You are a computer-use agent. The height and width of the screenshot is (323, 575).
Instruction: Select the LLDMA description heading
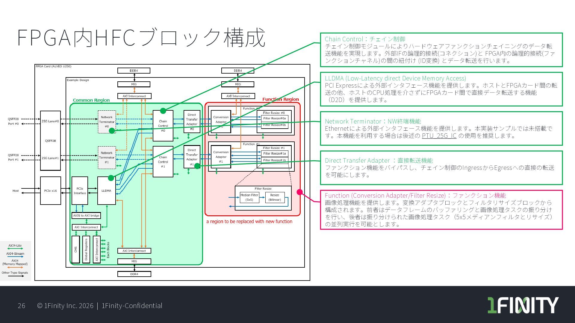coord(395,78)
